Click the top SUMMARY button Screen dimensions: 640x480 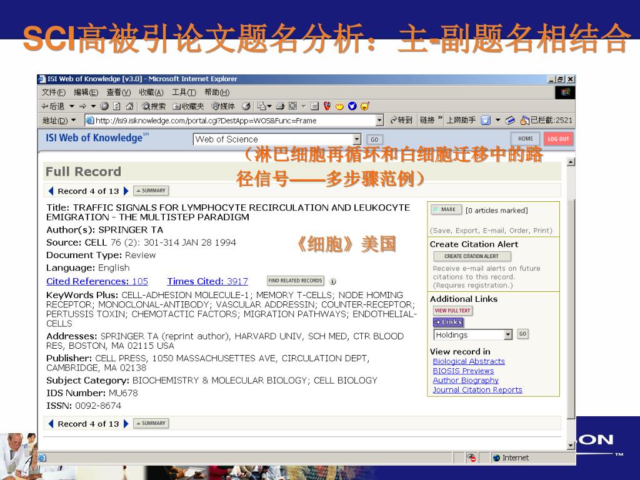point(151,191)
